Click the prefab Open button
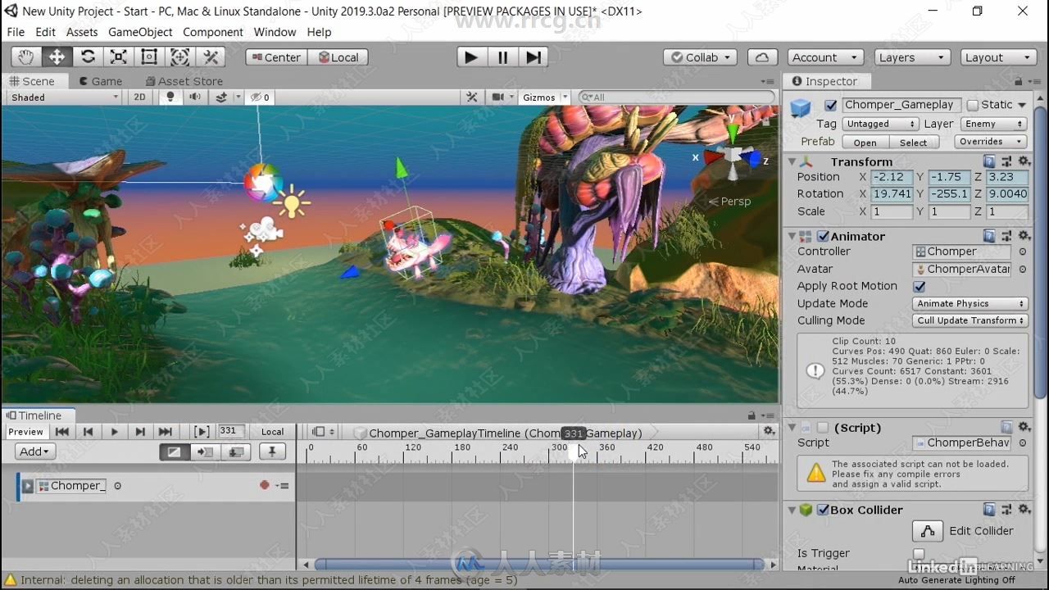Image resolution: width=1049 pixels, height=590 pixels. [865, 142]
